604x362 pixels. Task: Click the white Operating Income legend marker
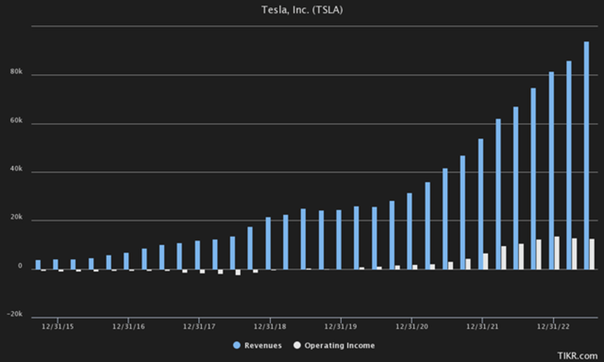tap(297, 345)
